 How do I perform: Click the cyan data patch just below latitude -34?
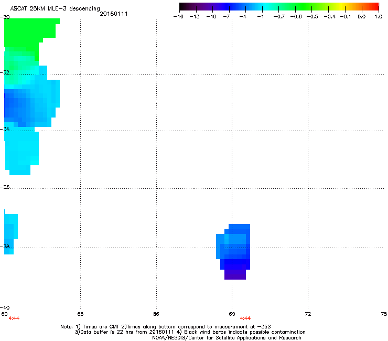click(x=22, y=151)
